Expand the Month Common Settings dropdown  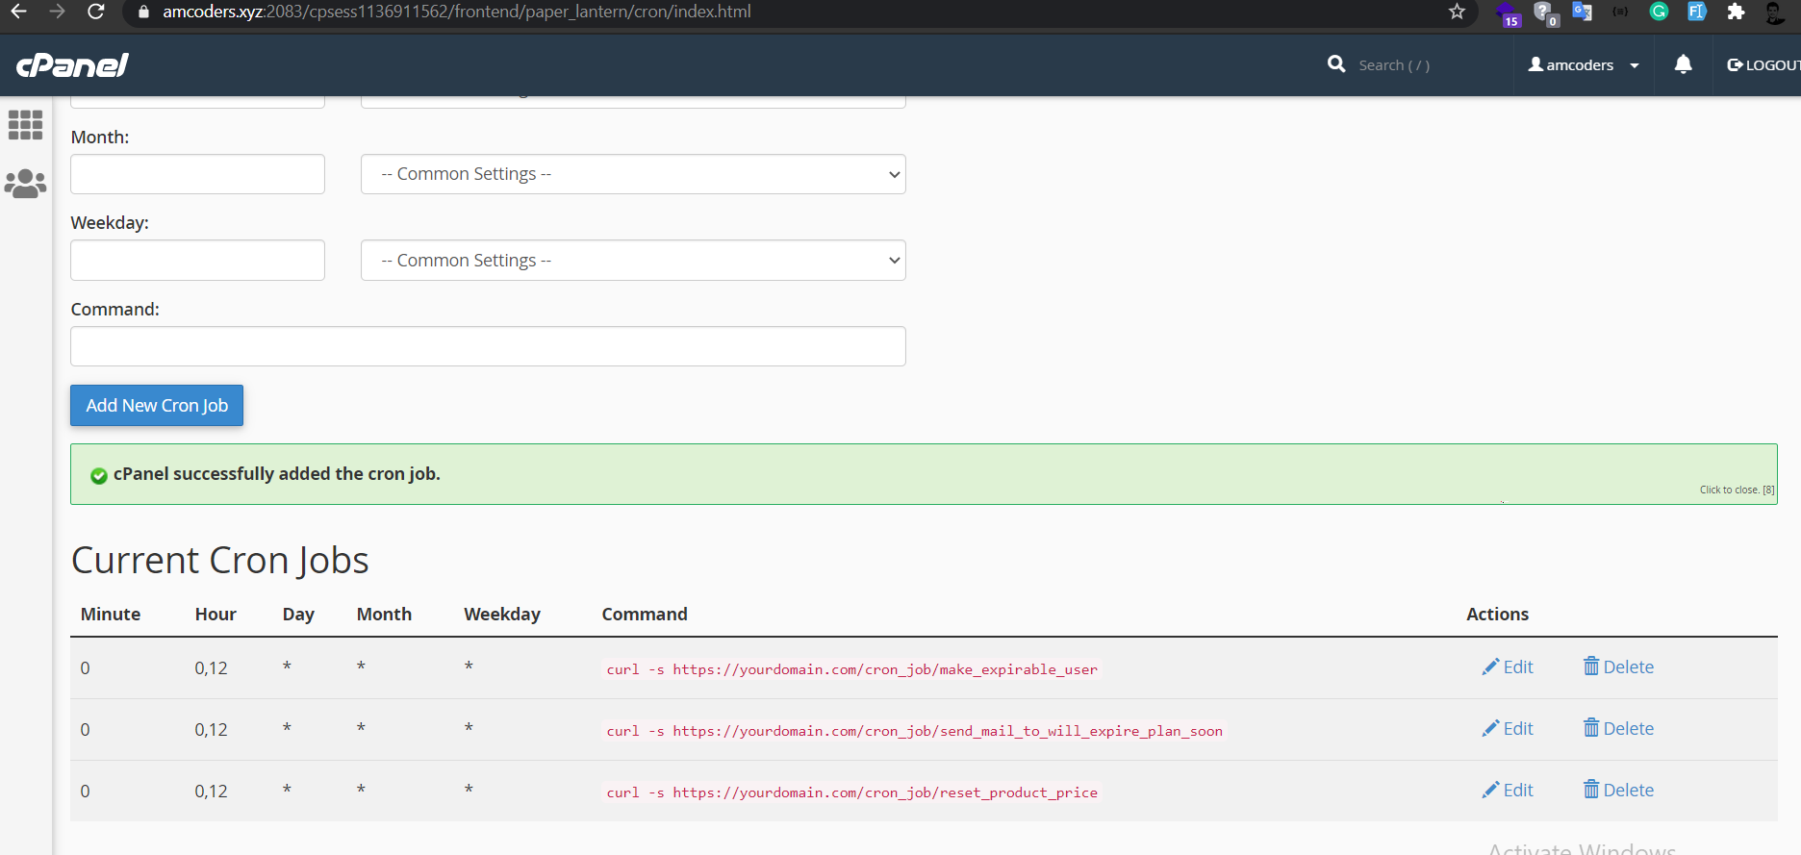633,174
